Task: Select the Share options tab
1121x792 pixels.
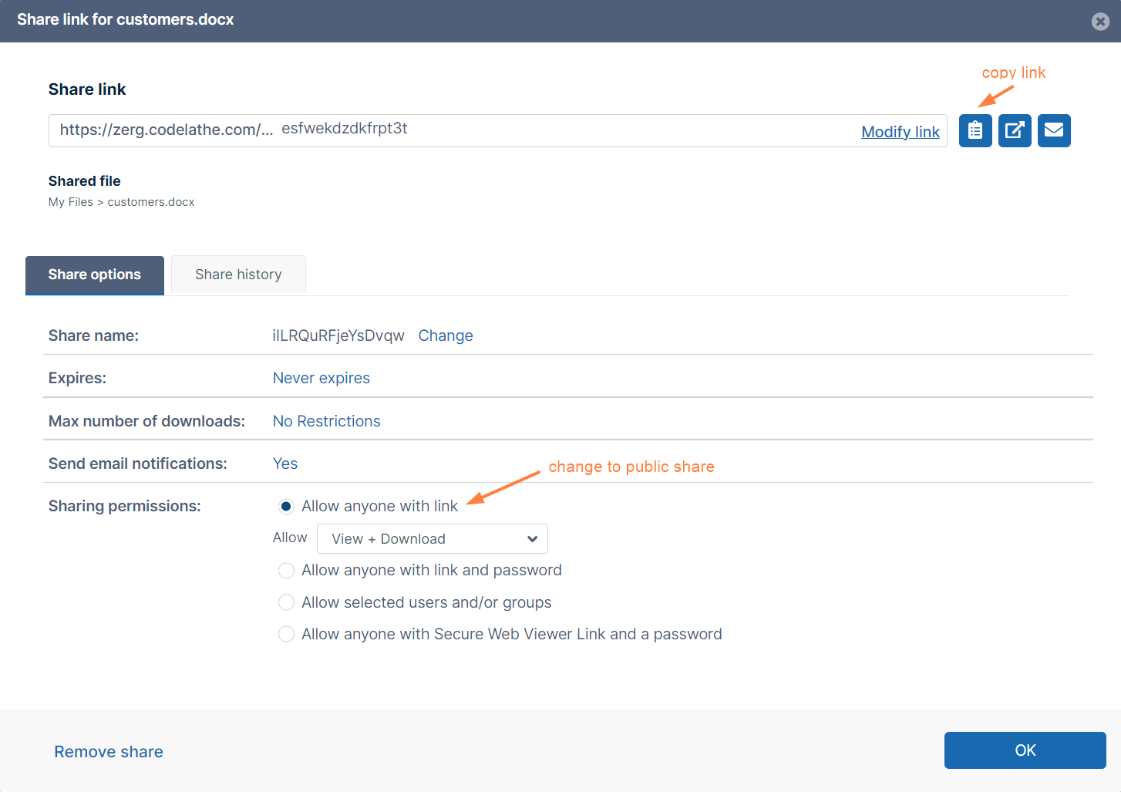Action: (x=95, y=275)
